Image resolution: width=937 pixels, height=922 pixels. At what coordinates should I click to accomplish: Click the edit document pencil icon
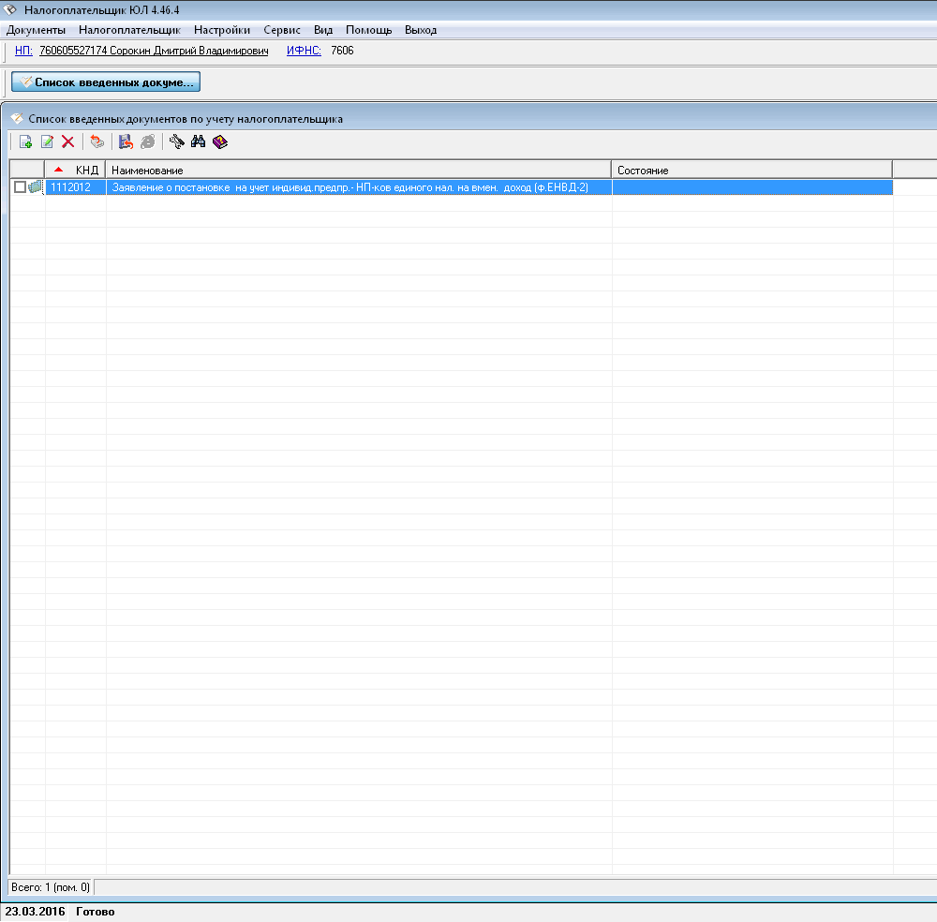47,142
